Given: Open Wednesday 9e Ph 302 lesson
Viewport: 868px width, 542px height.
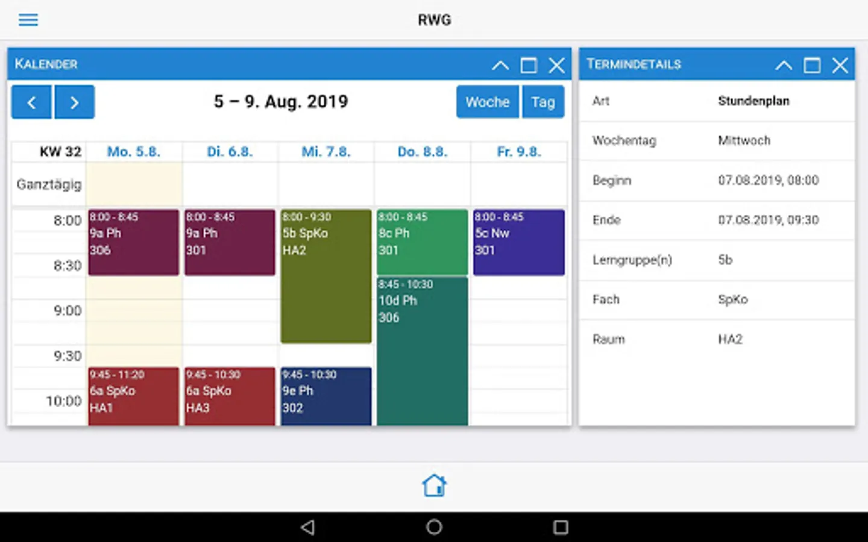Looking at the screenshot, I should pyautogui.click(x=326, y=396).
